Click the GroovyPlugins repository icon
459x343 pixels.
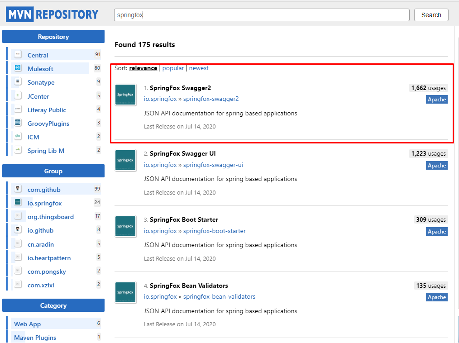click(18, 123)
